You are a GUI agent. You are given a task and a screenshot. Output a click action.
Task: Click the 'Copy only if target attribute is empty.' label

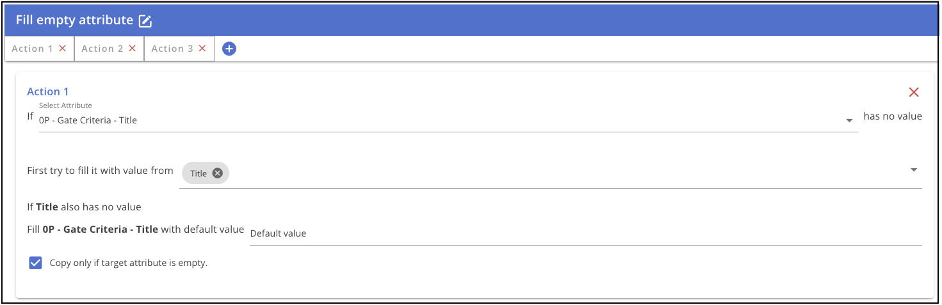coord(129,263)
